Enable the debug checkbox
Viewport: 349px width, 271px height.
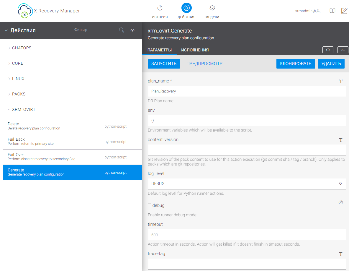click(x=150, y=205)
